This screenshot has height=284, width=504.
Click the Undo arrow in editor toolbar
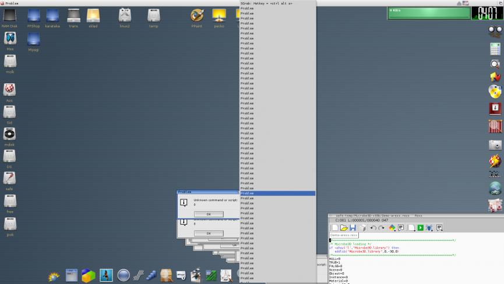pyautogui.click(x=373, y=227)
